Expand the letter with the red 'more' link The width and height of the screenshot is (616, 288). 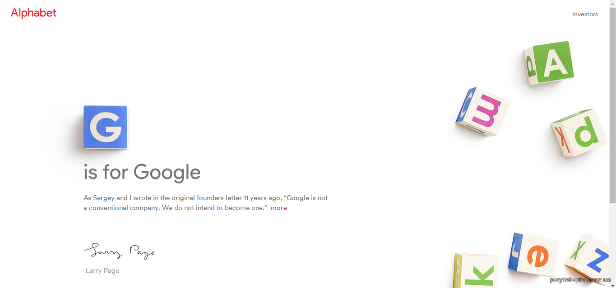pos(279,208)
